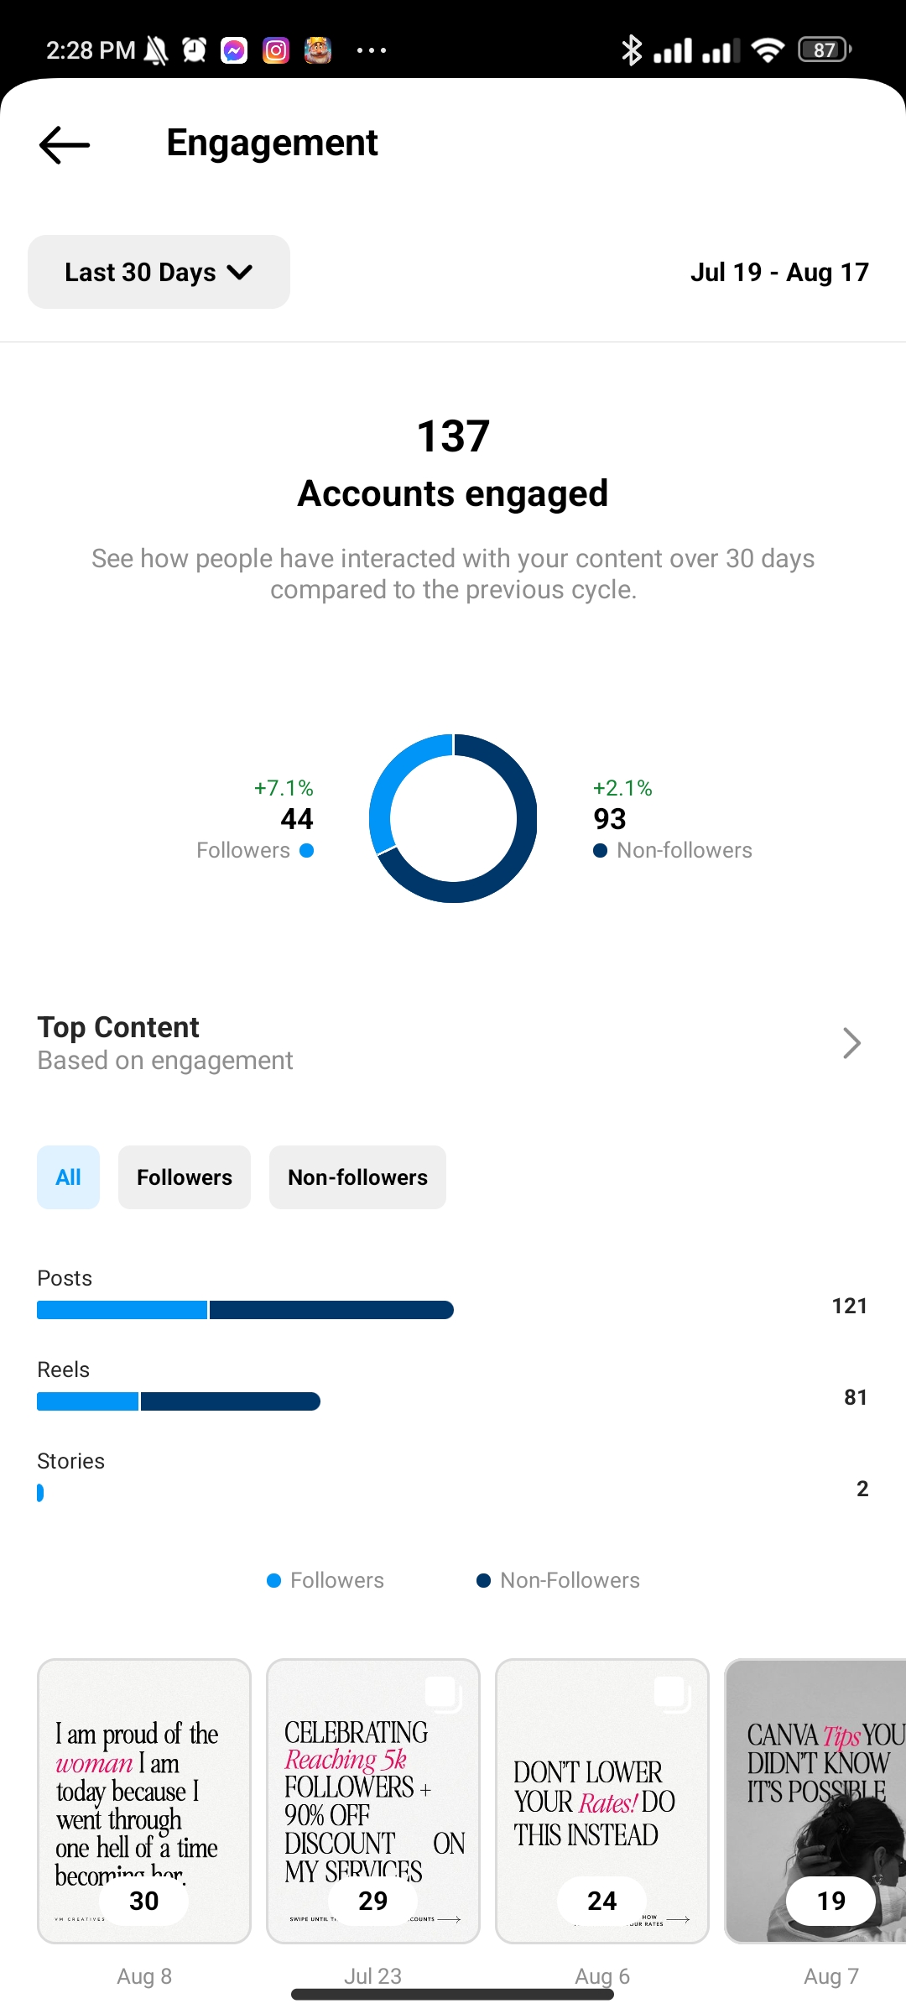Tap the Jul 19 - Aug 17 date range

tap(779, 272)
